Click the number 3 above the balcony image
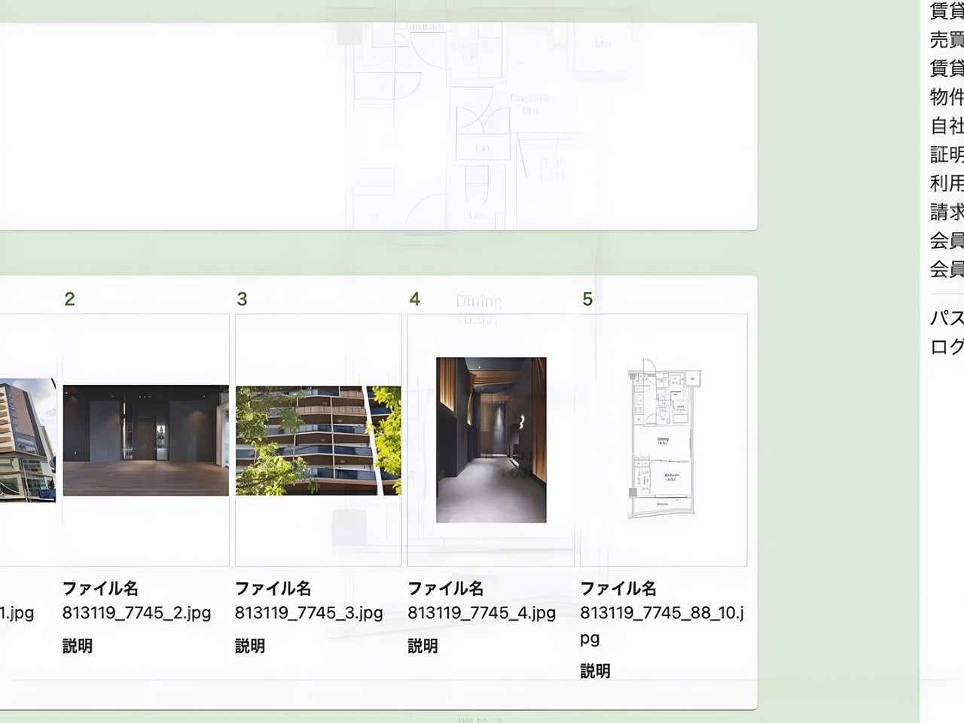The width and height of the screenshot is (964, 723). click(x=242, y=299)
